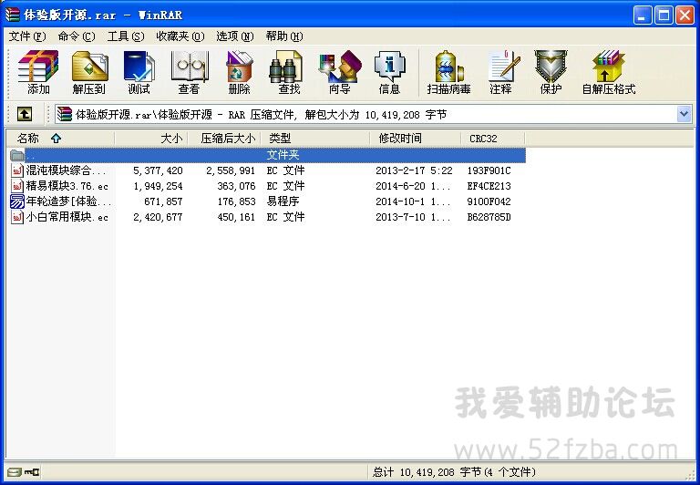Click CRC value 9100F042

pos(489,201)
